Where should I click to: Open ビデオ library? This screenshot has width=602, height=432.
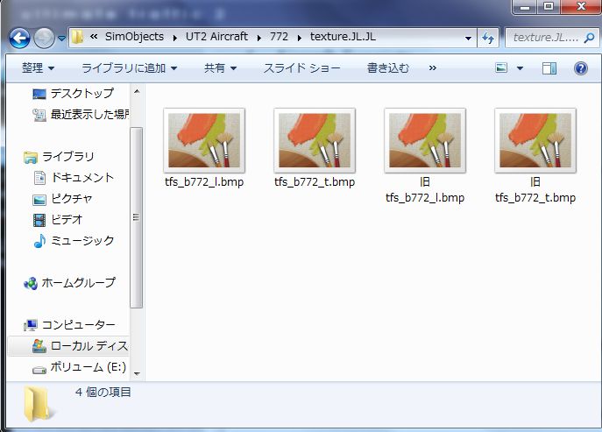67,220
